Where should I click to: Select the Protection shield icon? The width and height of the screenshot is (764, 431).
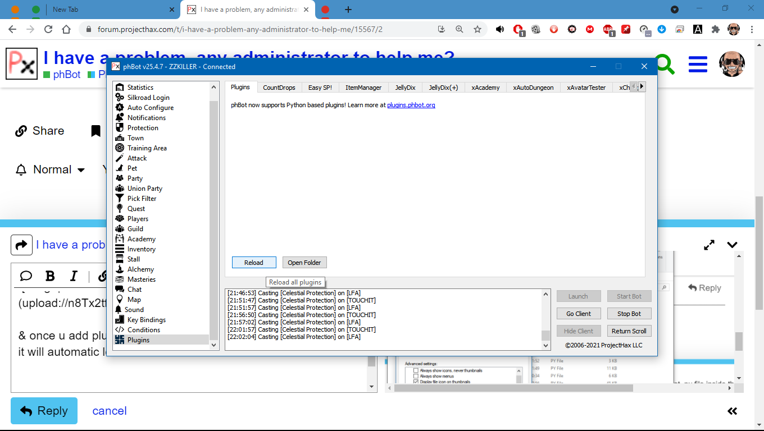pos(119,128)
